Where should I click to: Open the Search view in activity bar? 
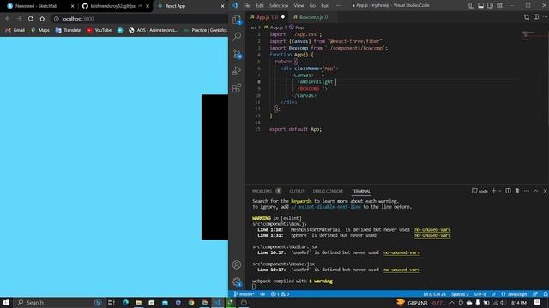(x=237, y=36)
